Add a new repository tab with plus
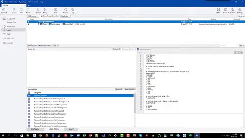Viewport: 245px width, 138px height. coord(29,5)
